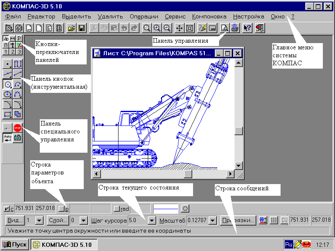Image resolution: width=335 pixels, height=251 pixels.
Task: Toggle the p point checkbox
Action: [62, 208]
